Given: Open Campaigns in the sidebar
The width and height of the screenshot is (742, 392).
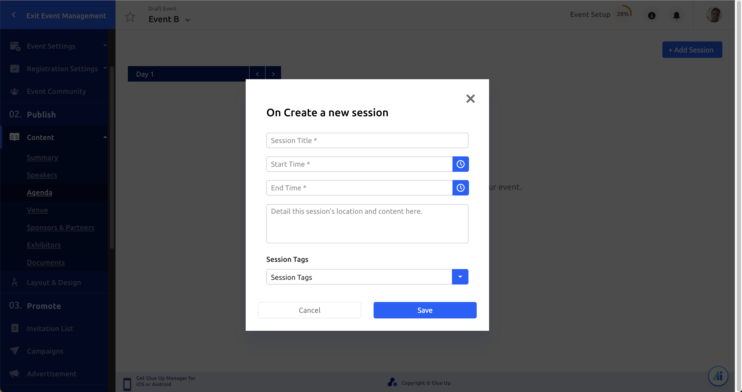Looking at the screenshot, I should [45, 351].
